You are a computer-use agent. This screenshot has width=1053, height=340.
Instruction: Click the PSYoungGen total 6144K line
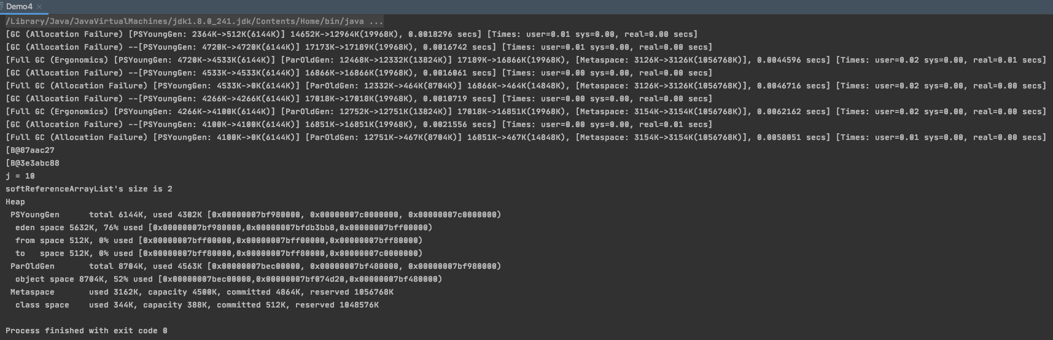point(255,215)
